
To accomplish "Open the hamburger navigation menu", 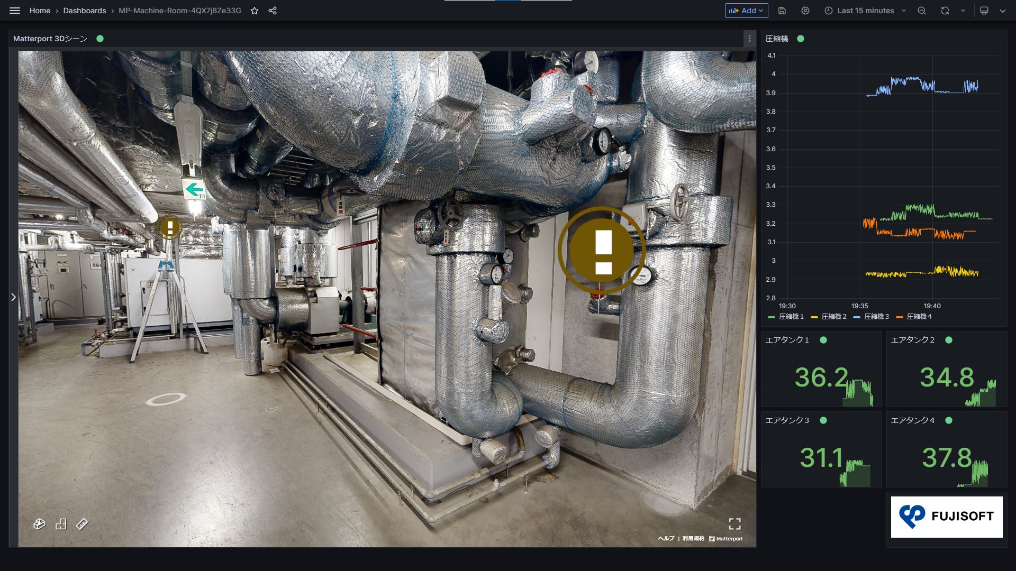I will 15,11.
